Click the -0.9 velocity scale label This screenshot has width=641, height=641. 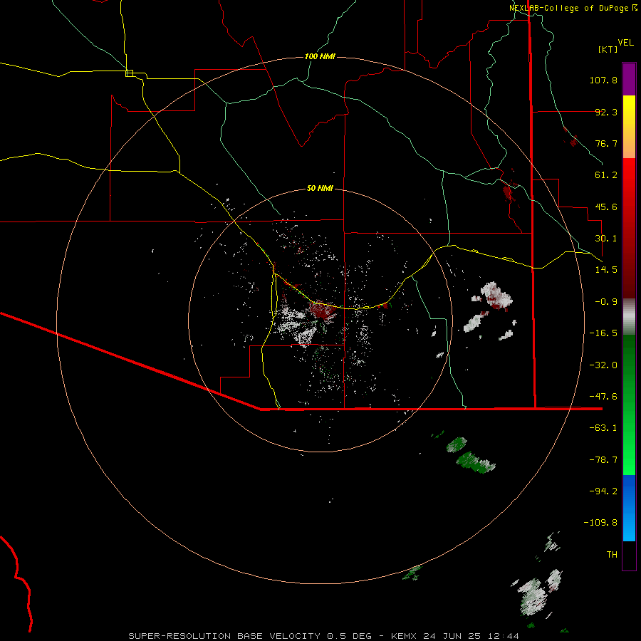[606, 302]
